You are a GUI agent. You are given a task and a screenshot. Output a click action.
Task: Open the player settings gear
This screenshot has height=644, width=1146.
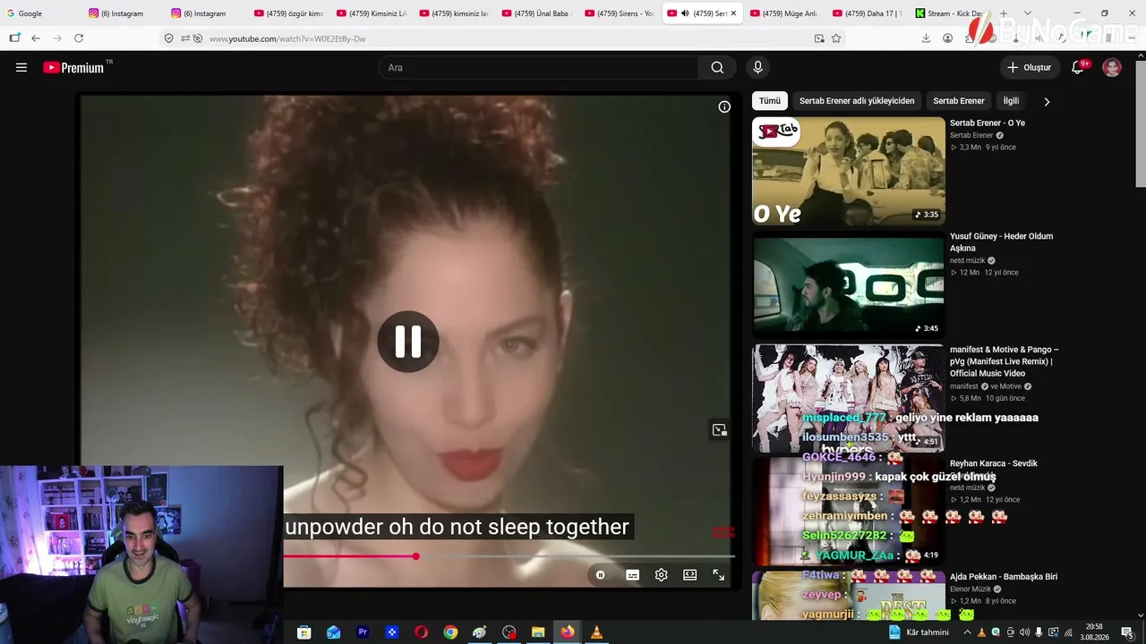point(661,575)
